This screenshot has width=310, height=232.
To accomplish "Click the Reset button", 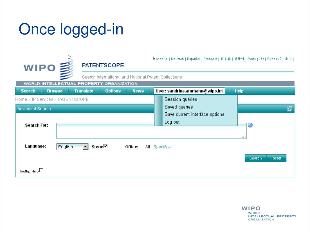I will point(276,158).
